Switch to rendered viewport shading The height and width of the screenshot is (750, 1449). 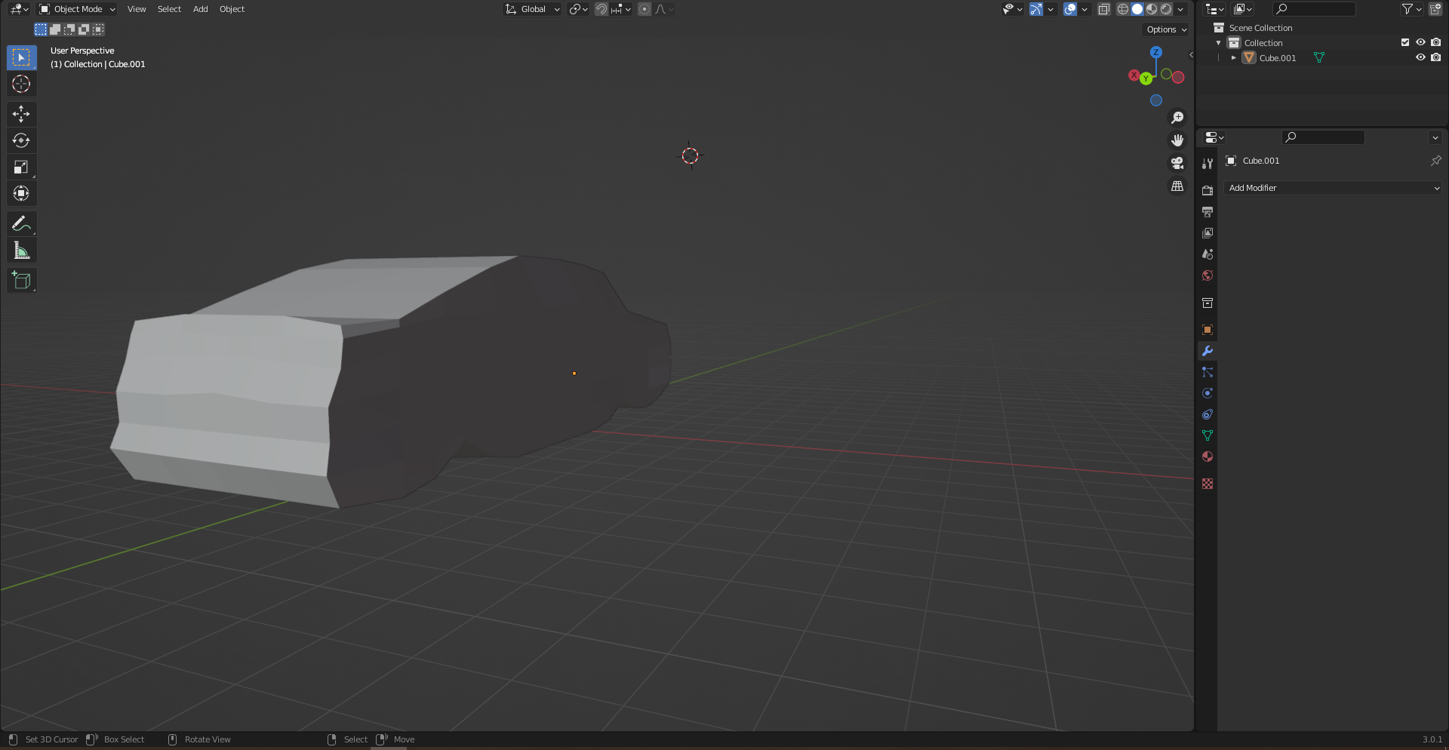[x=1166, y=9]
